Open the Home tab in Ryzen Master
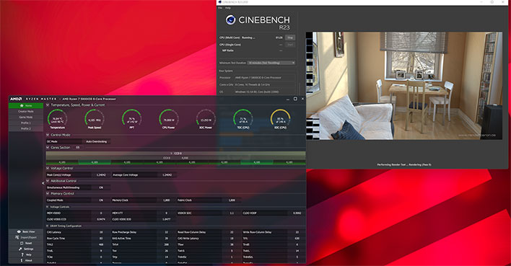 26,105
